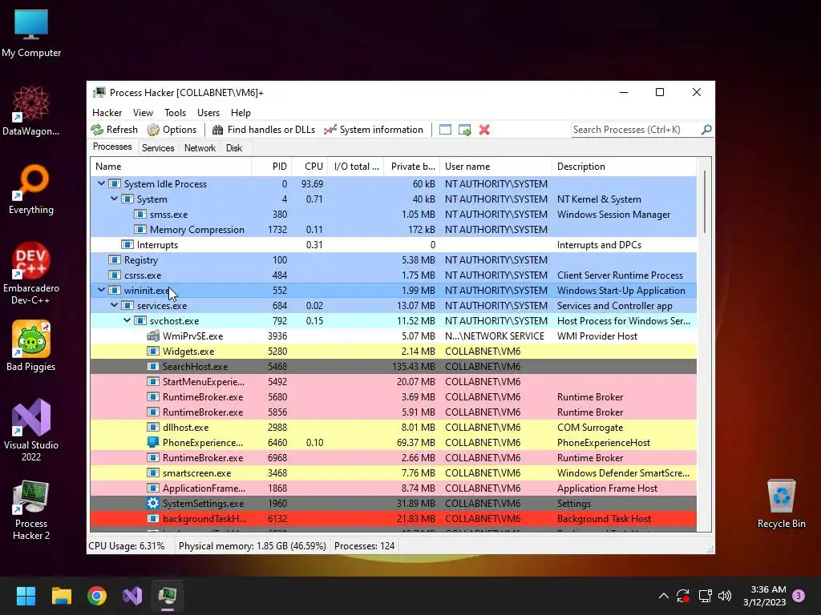Select the smss.exe process row
Viewport: 821px width, 615px height.
point(393,215)
